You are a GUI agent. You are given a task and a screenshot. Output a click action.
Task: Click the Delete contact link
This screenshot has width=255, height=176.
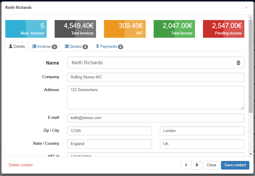pyautogui.click(x=21, y=165)
